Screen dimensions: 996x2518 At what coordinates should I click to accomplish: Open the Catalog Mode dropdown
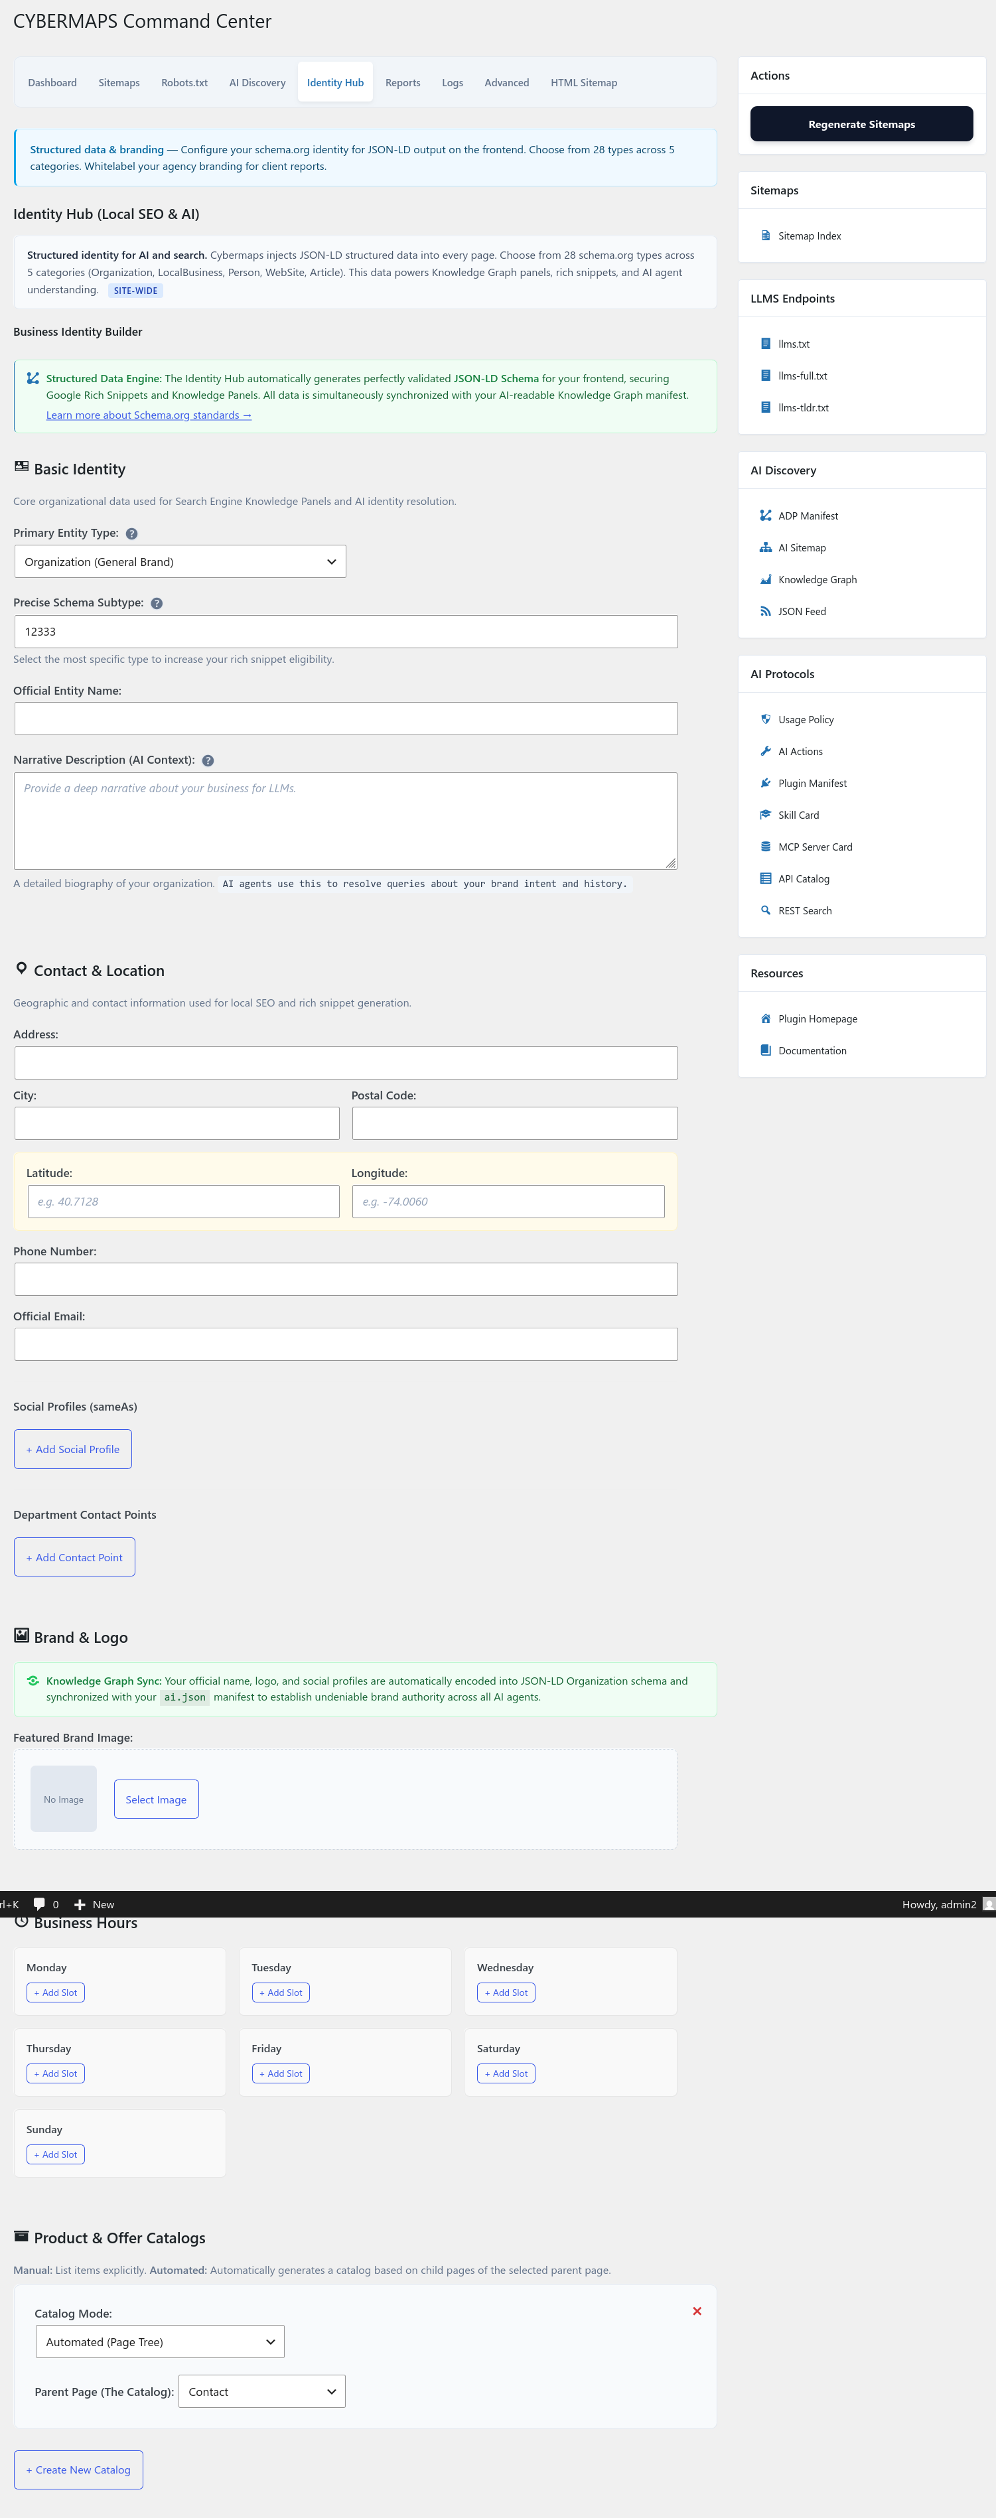[x=159, y=2342]
